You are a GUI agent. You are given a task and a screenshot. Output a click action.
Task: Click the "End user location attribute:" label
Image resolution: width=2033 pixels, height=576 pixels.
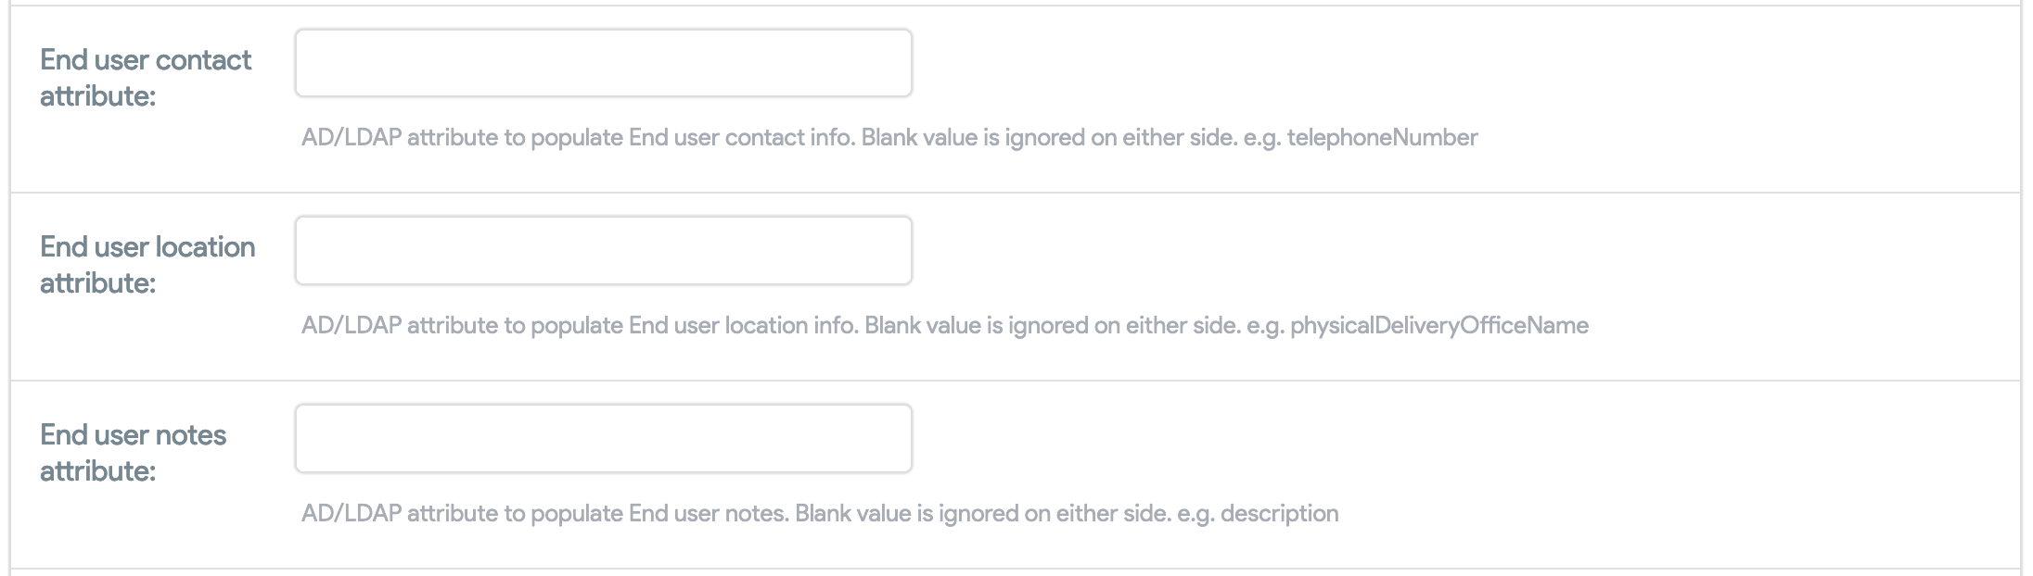pos(147,265)
